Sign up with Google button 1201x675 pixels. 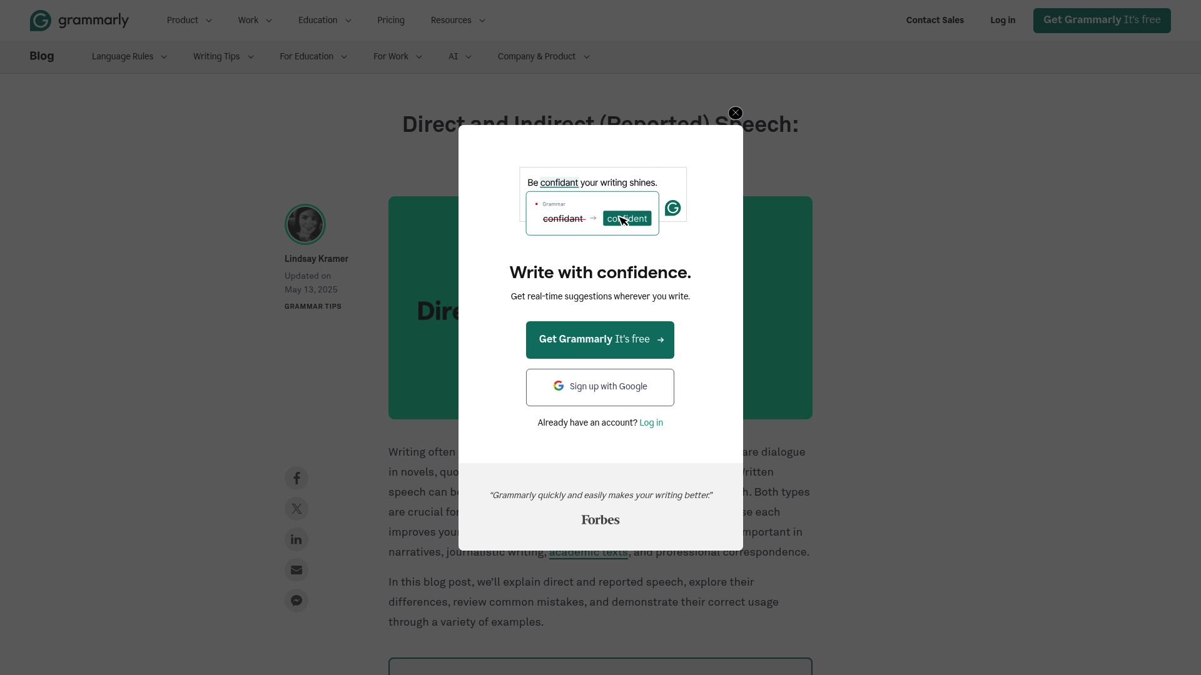(x=600, y=387)
